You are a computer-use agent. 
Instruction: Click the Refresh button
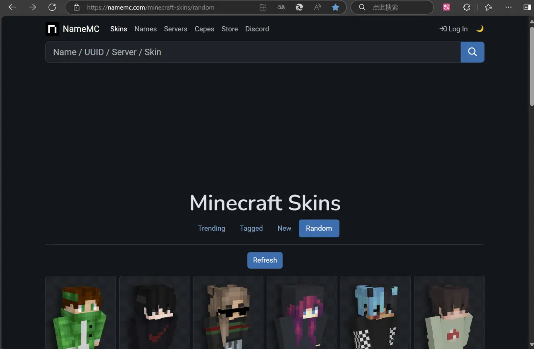265,260
